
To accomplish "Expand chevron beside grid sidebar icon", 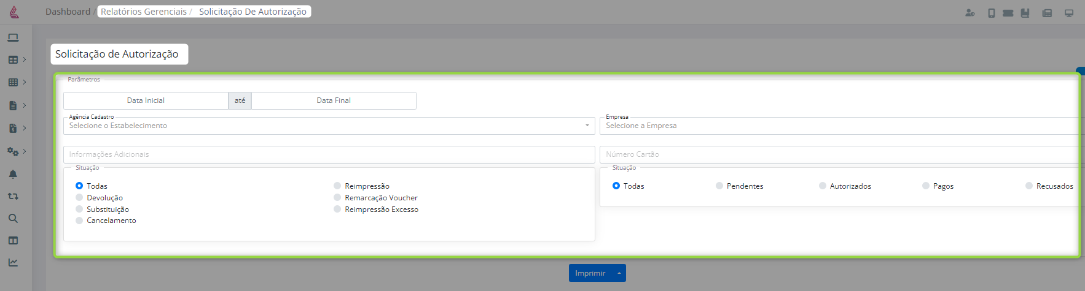I will 25,81.
